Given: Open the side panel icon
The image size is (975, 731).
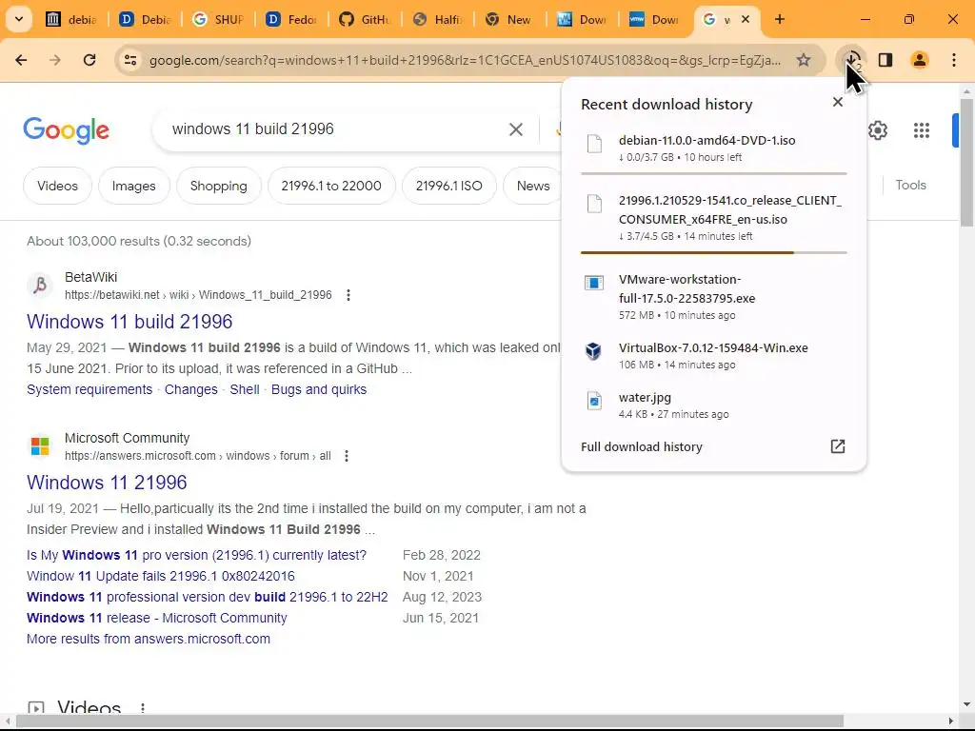Looking at the screenshot, I should (x=885, y=60).
